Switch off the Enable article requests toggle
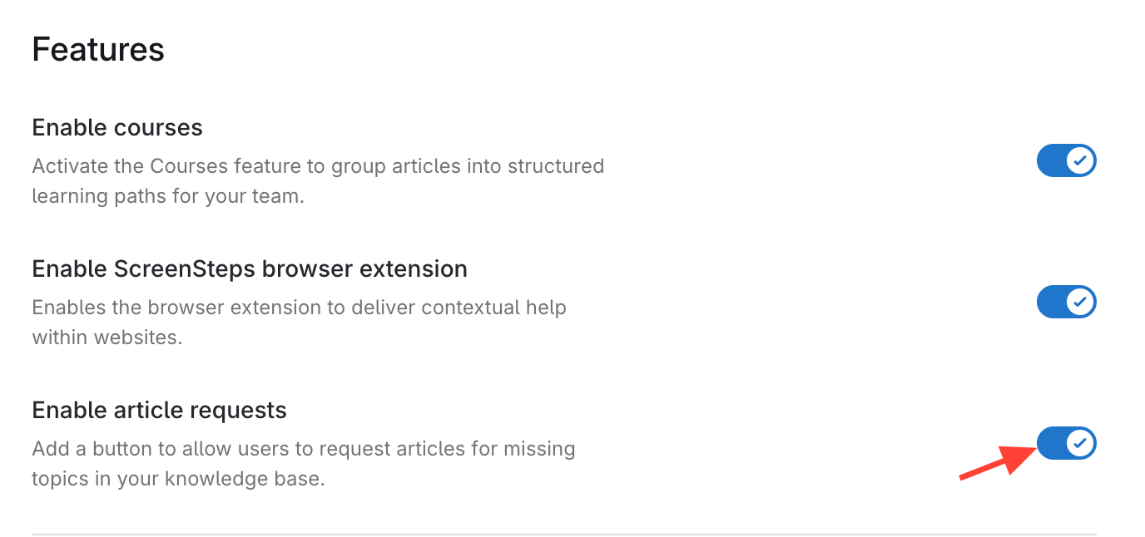The height and width of the screenshot is (537, 1145). pyautogui.click(x=1066, y=443)
